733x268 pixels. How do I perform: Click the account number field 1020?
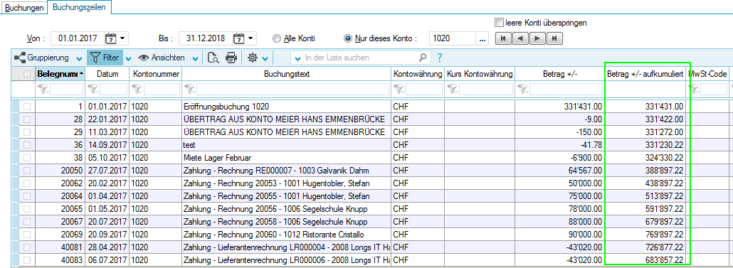click(x=453, y=38)
